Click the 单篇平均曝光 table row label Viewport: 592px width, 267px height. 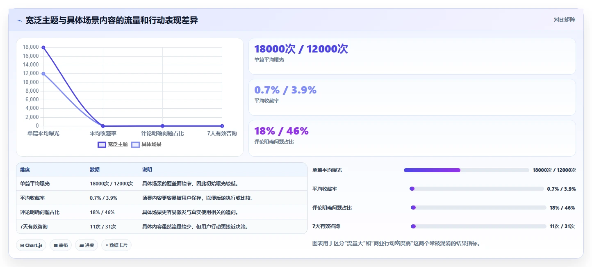pos(35,184)
